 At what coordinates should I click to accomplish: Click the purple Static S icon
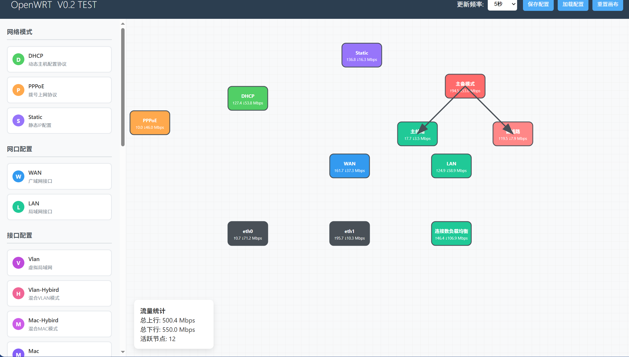point(18,121)
